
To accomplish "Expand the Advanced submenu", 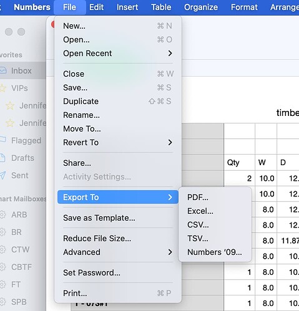I will coord(118,252).
